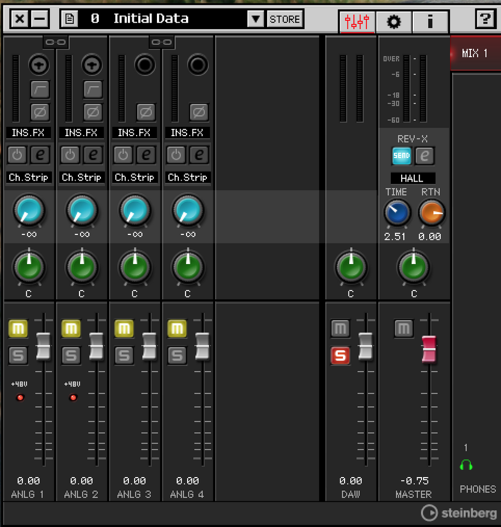
Task: Click the red MASTER fader handle
Action: [x=429, y=349]
